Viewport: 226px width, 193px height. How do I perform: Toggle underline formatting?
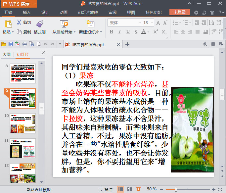128,32
